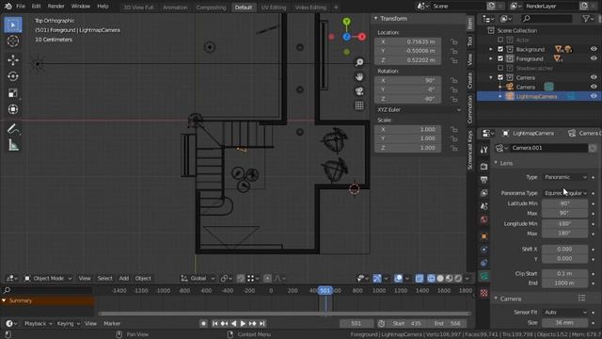Open the Tool properties tab icon
602x339 pixels.
click(x=483, y=151)
